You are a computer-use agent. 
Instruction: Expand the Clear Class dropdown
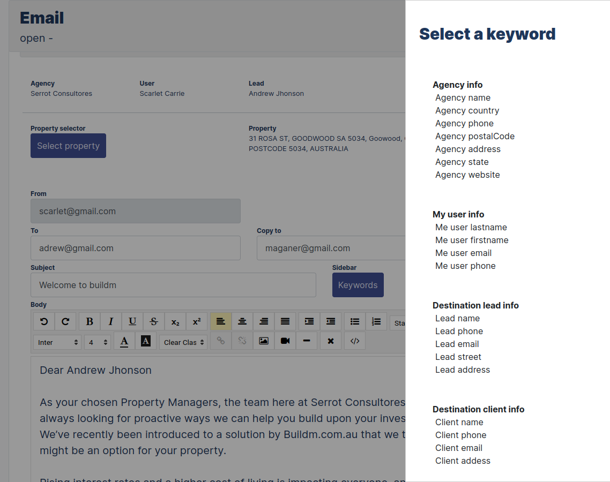pos(183,341)
